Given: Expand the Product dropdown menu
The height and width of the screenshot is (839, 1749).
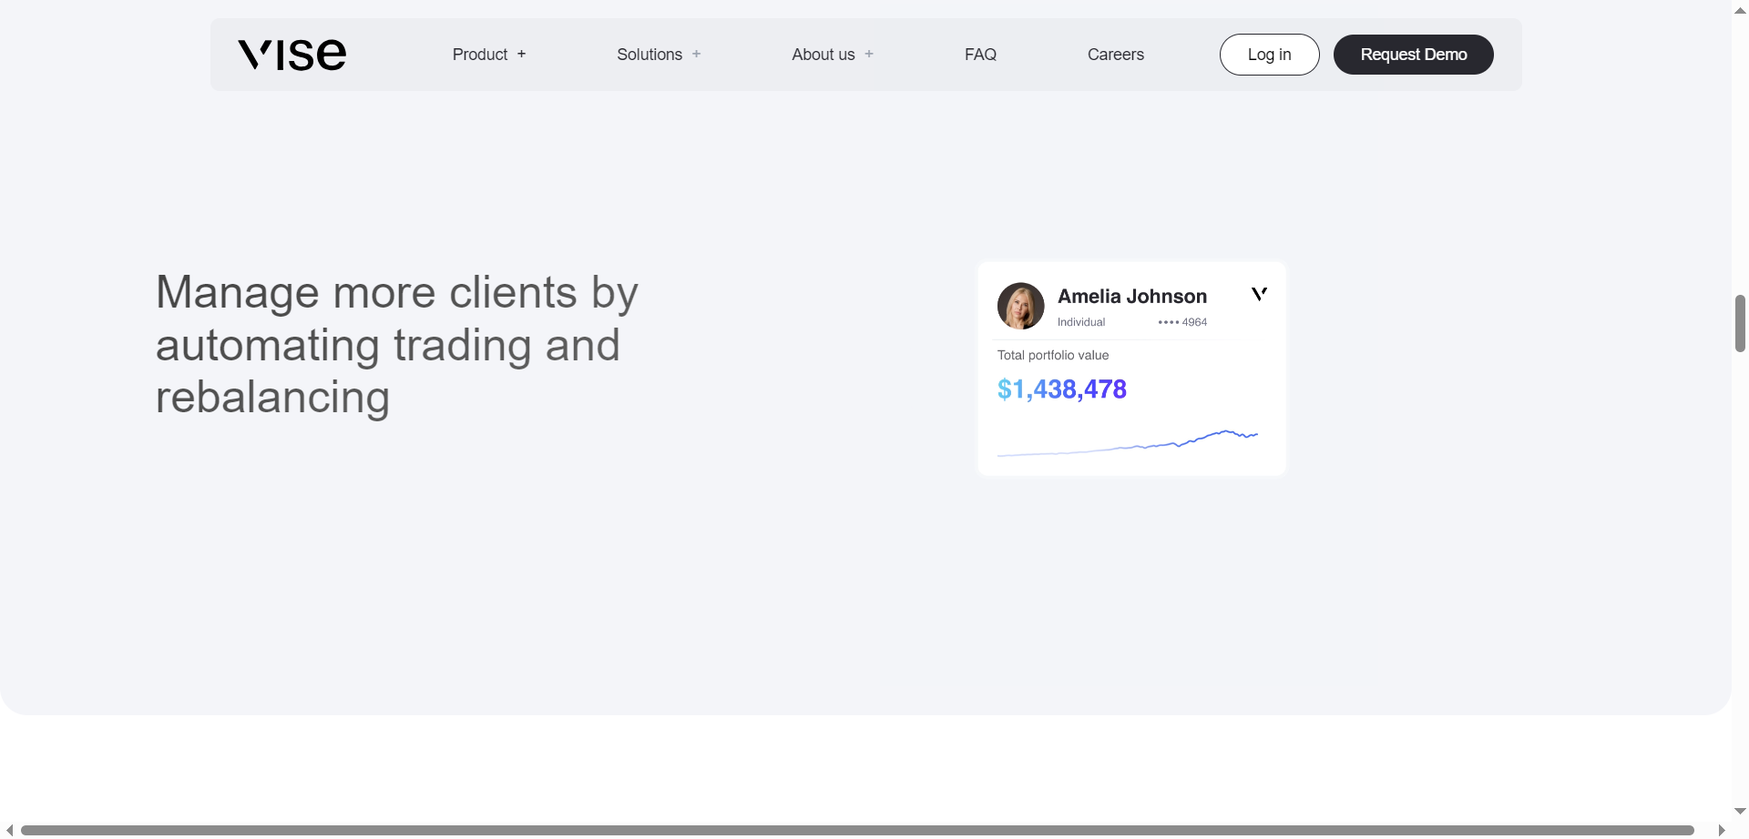Looking at the screenshot, I should (479, 54).
